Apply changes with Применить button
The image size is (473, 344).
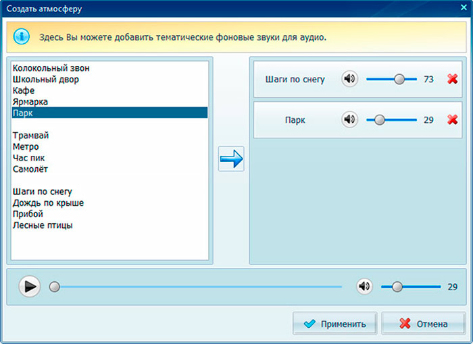coord(335,324)
